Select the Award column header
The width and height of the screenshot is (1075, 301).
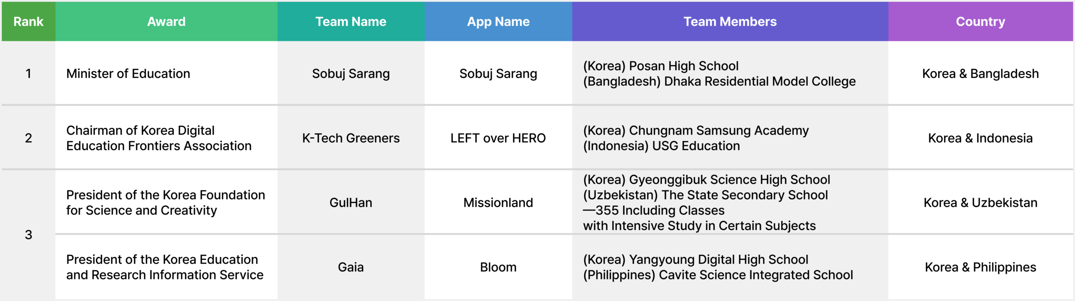pos(166,21)
